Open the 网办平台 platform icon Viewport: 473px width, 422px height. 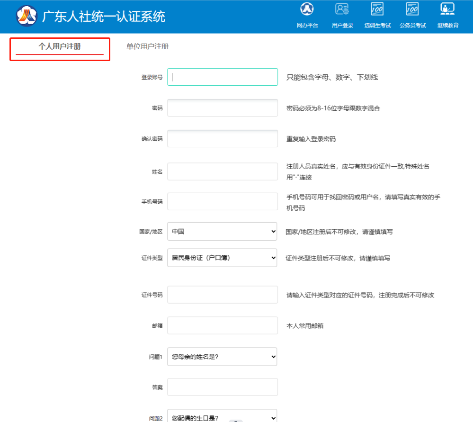pyautogui.click(x=307, y=14)
